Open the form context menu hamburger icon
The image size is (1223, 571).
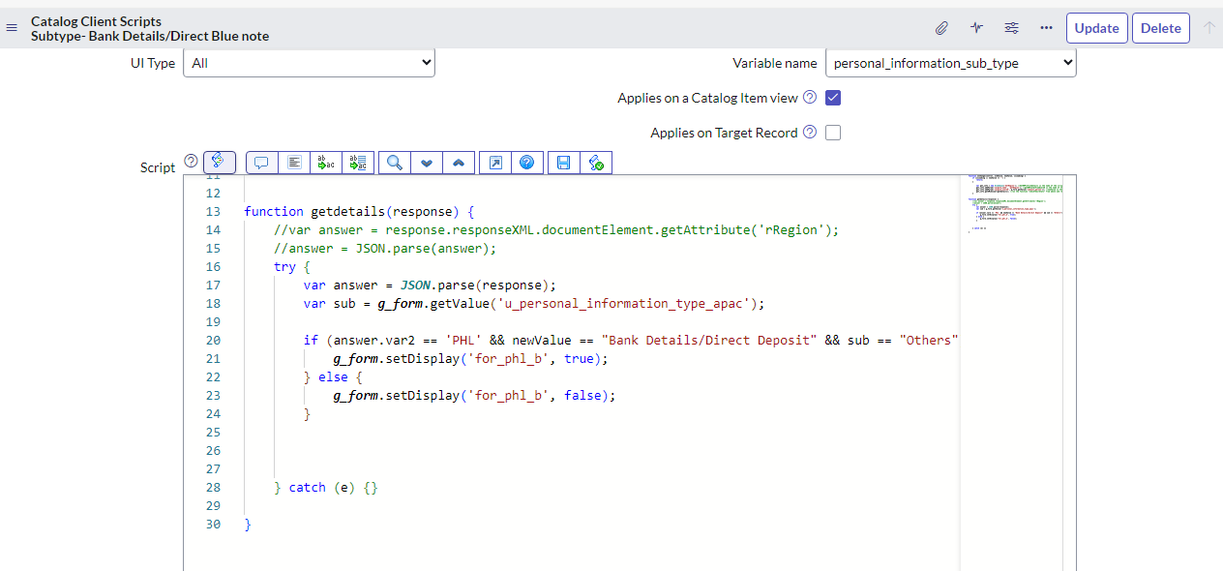pyautogui.click(x=13, y=28)
